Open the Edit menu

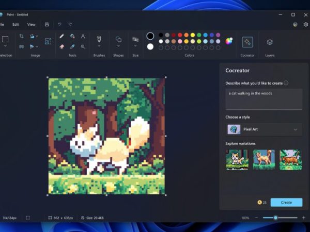point(16,24)
